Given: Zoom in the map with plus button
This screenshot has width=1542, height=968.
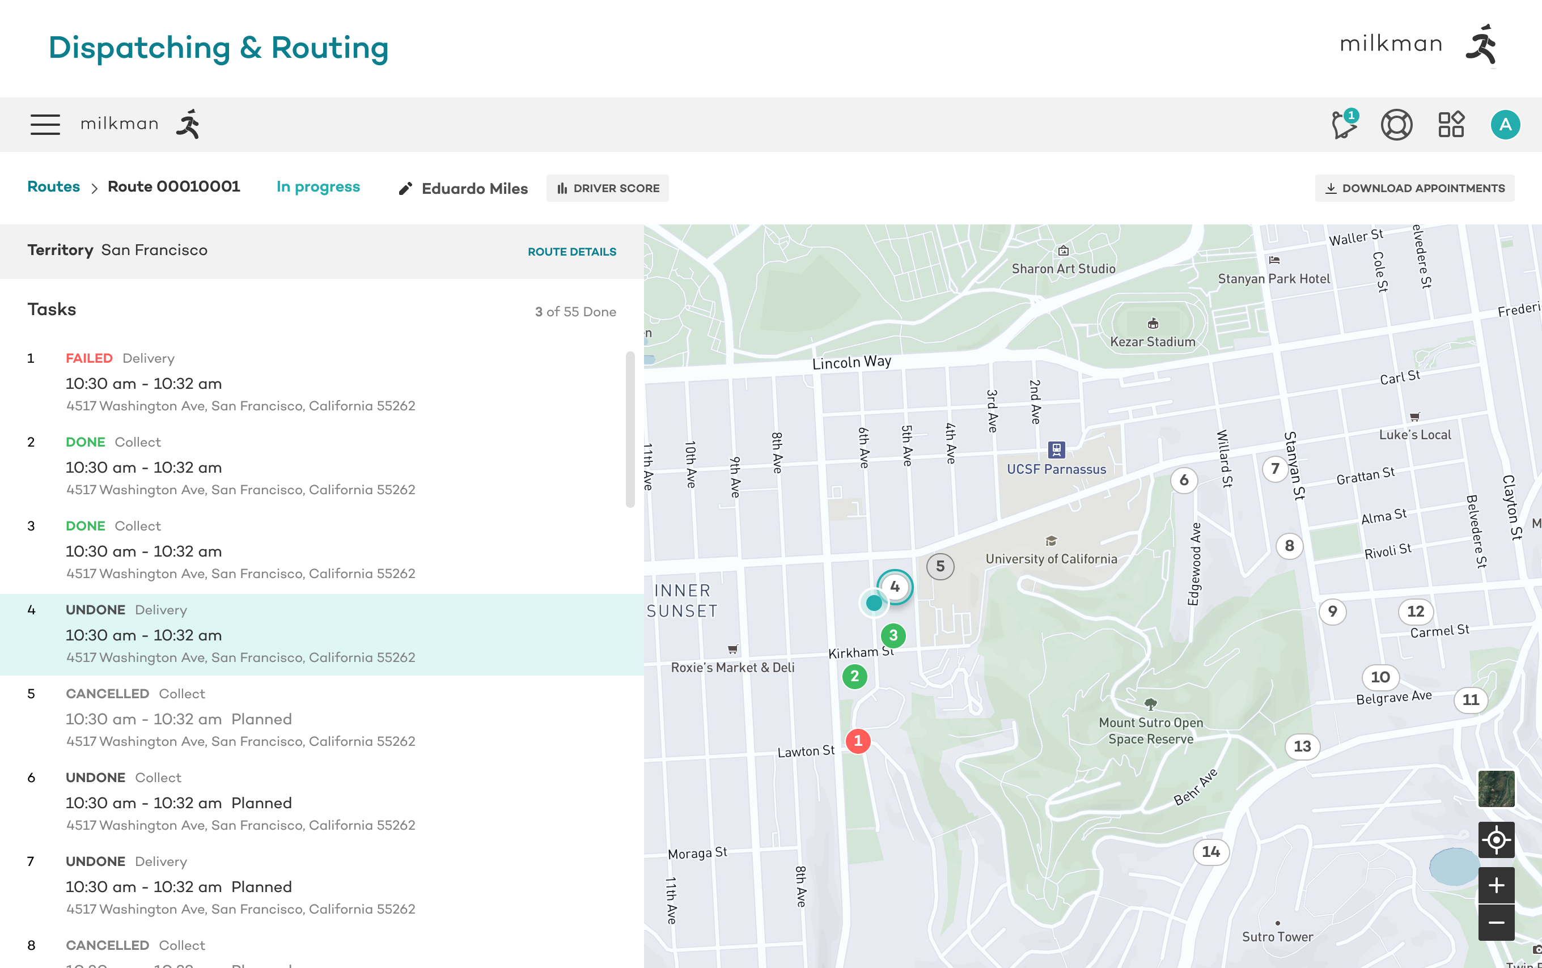Looking at the screenshot, I should click(1496, 885).
